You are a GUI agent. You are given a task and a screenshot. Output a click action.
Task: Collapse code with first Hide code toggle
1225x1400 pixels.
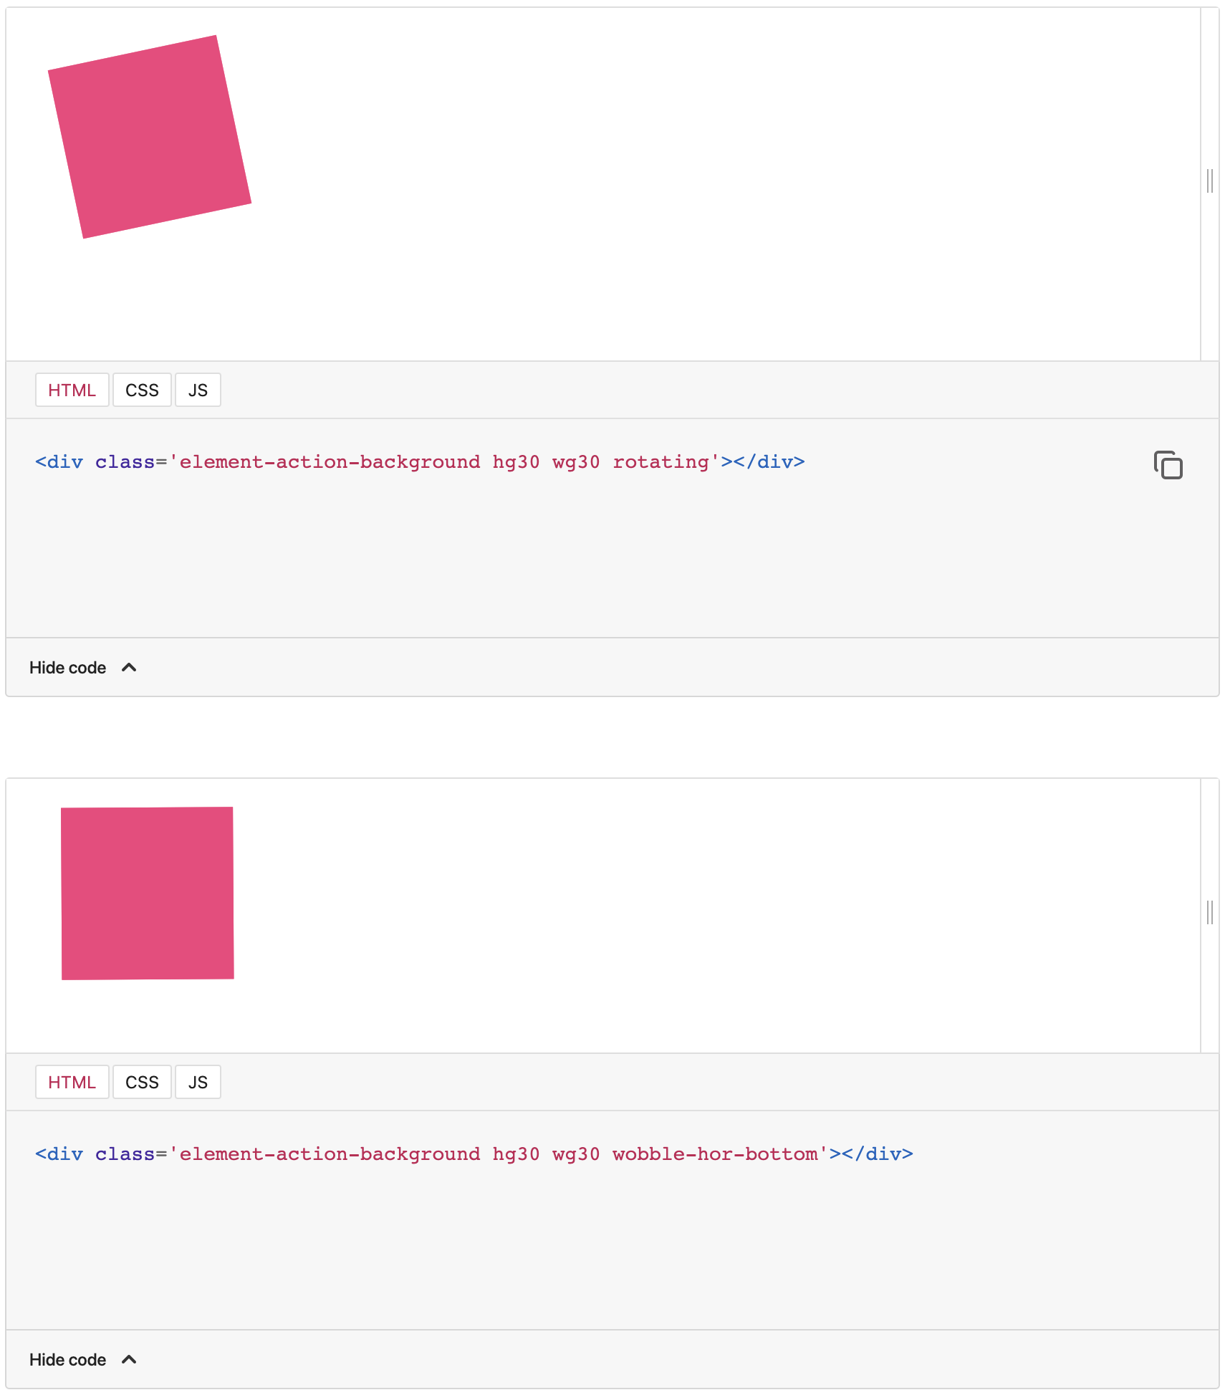point(83,668)
